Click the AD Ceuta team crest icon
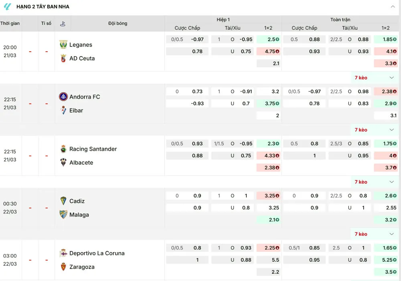Screen dimensions: 401x281 (x=63, y=58)
